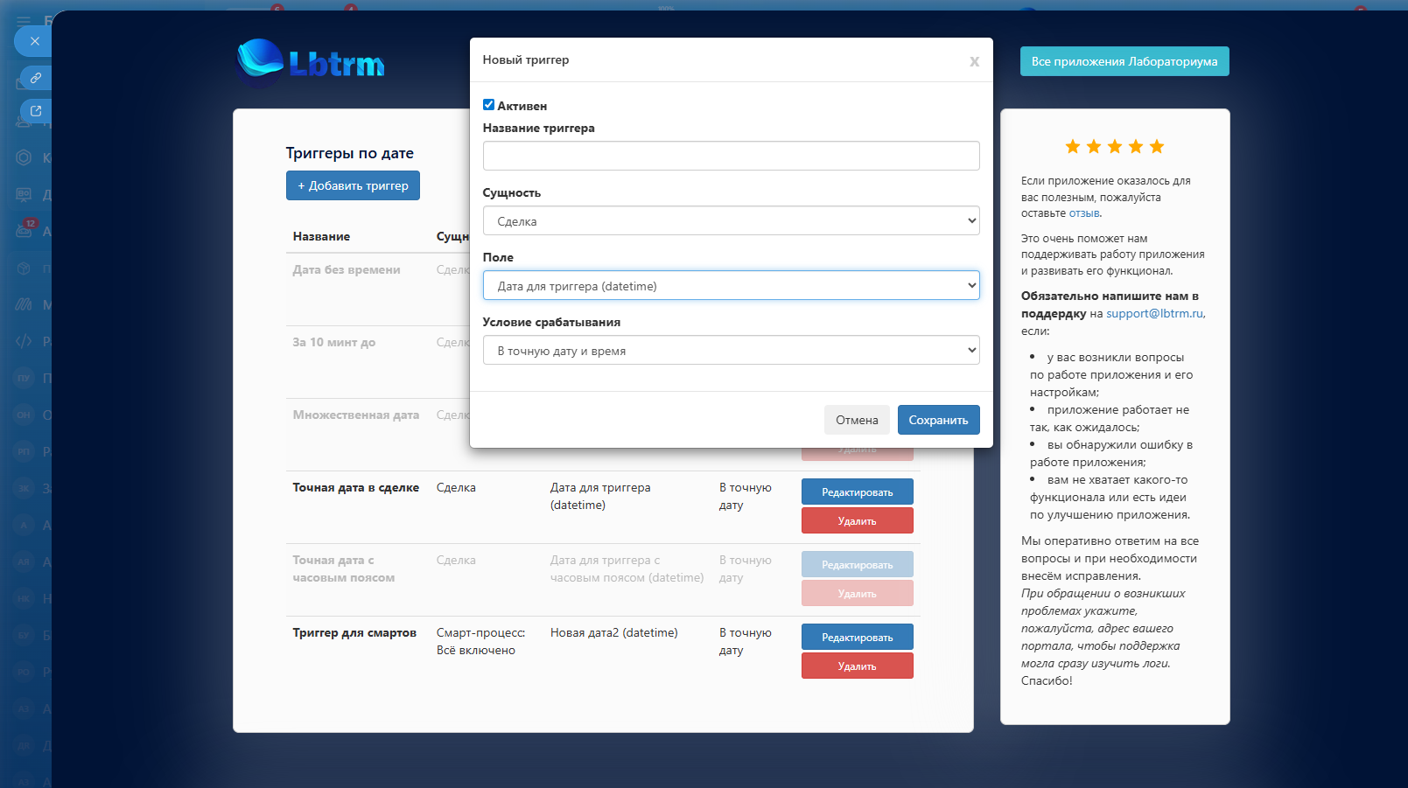Focus the Название триггера text field
Screen dimensions: 1408x788
pyautogui.click(x=731, y=156)
